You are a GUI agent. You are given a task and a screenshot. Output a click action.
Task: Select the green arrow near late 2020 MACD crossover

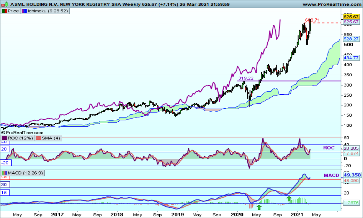[289, 199]
